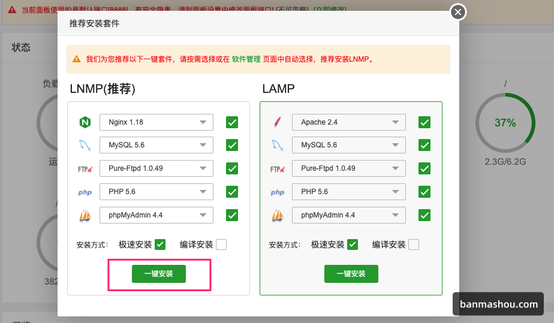Screen dimensions: 554x323
Task: Click 一键安装 button under LAMP
Action: click(351, 274)
